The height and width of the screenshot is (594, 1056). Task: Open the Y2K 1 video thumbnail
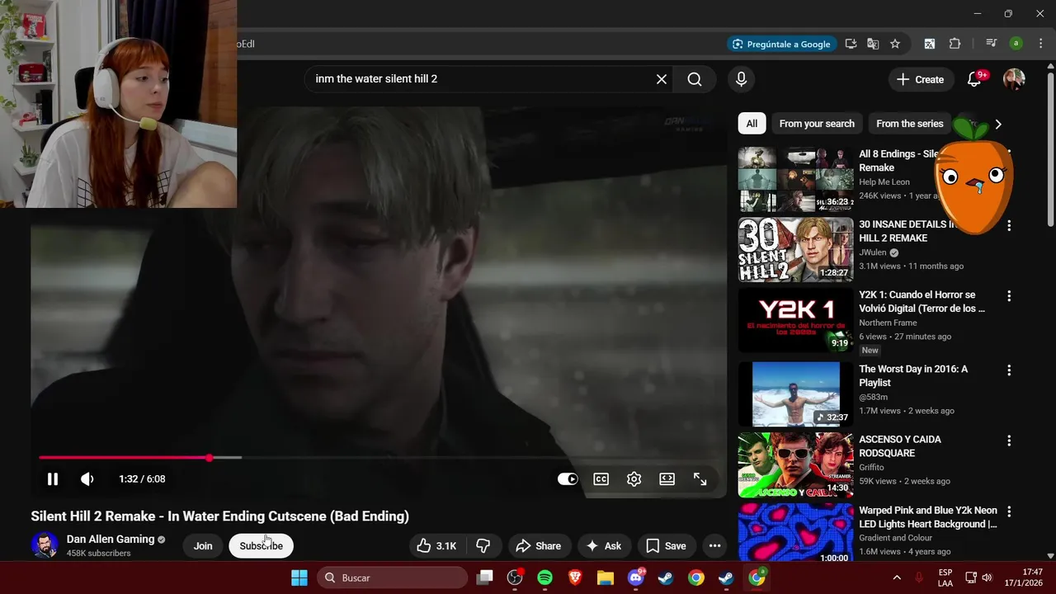[795, 321]
